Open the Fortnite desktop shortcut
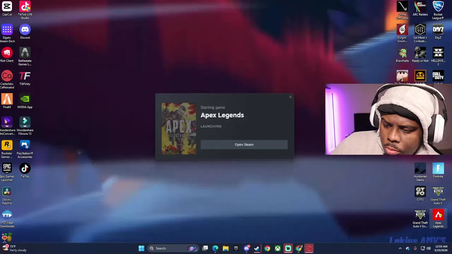This screenshot has width=452, height=254. pyautogui.click(x=438, y=171)
